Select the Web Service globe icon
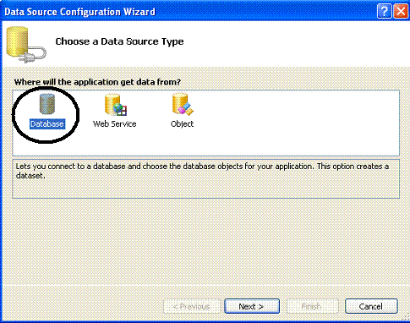This screenshot has height=323, width=410. pos(116,105)
